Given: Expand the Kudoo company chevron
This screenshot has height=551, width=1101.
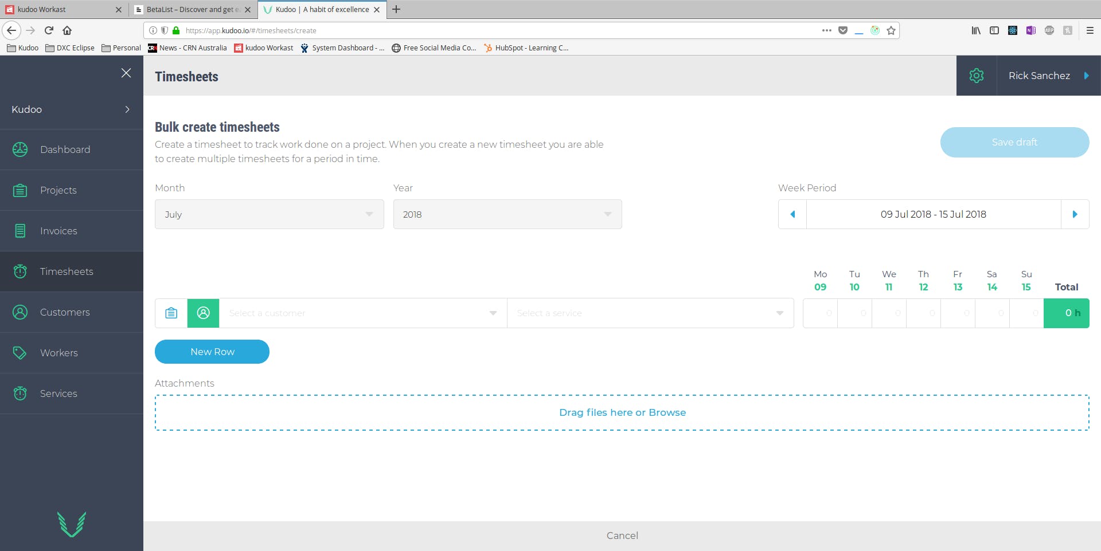Looking at the screenshot, I should pyautogui.click(x=127, y=109).
